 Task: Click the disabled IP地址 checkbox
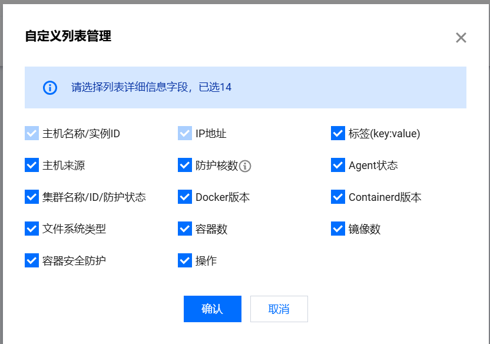tap(185, 134)
